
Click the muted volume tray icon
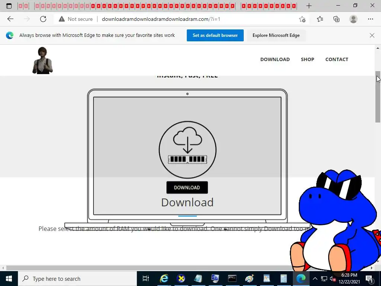pyautogui.click(x=332, y=279)
